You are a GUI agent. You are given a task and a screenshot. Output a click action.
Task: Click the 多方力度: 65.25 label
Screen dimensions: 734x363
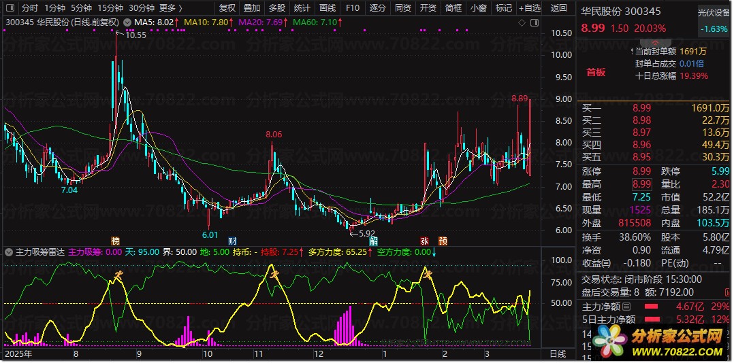point(339,252)
